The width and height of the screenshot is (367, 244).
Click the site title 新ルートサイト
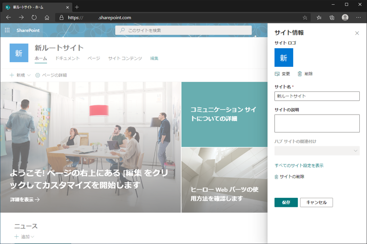(59, 48)
